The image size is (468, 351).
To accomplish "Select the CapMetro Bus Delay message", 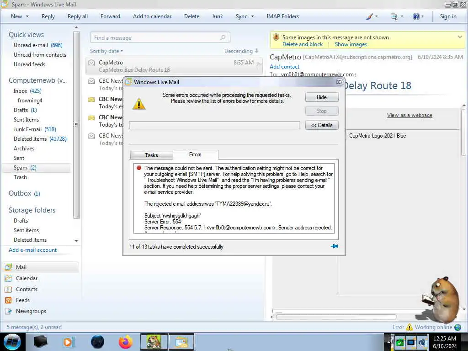I will tap(174, 66).
